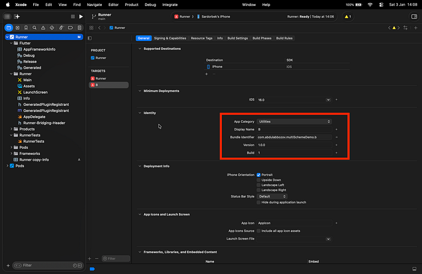Choose Sardorbek's iPhone run destination
The width and height of the screenshot is (422, 274).
(213, 17)
